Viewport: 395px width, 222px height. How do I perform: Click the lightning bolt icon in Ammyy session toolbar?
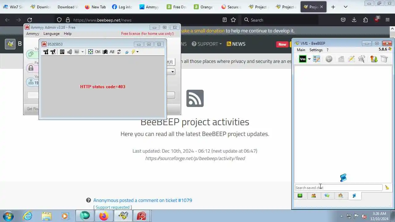point(133,52)
